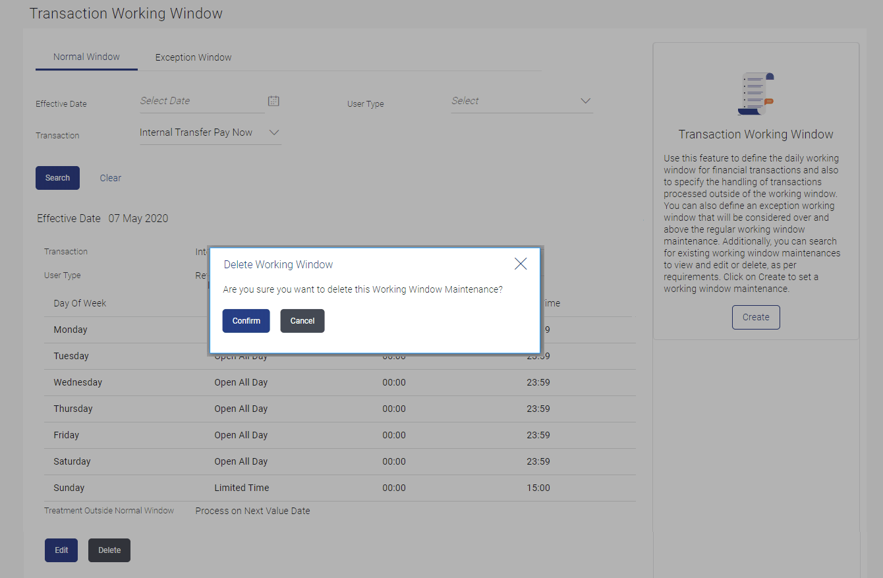
Task: Select the Friday row label
Action: point(67,435)
